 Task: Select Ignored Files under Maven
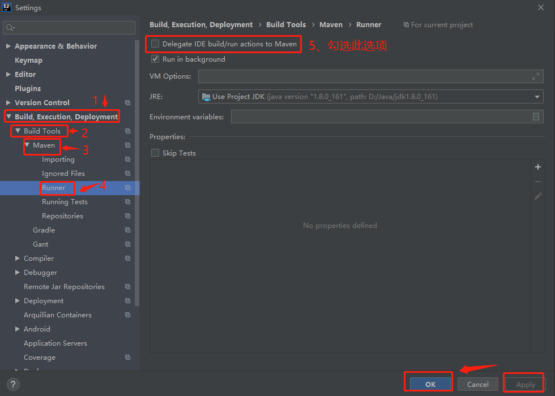pos(63,173)
